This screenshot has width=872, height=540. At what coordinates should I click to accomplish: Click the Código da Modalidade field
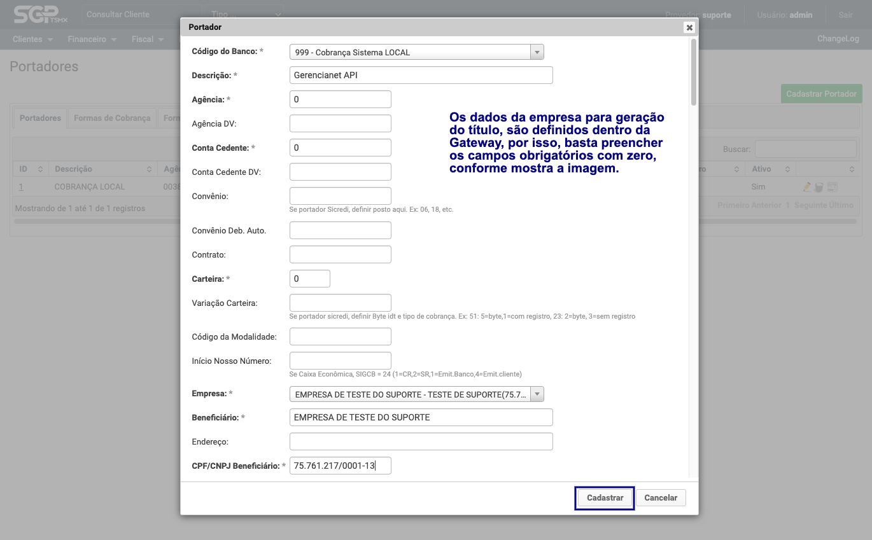pos(340,336)
